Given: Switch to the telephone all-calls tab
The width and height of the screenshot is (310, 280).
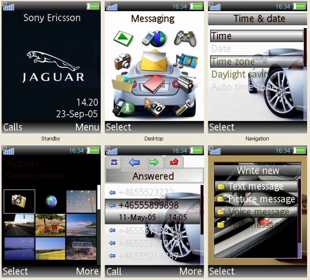Looking at the screenshot, I should tap(114, 162).
